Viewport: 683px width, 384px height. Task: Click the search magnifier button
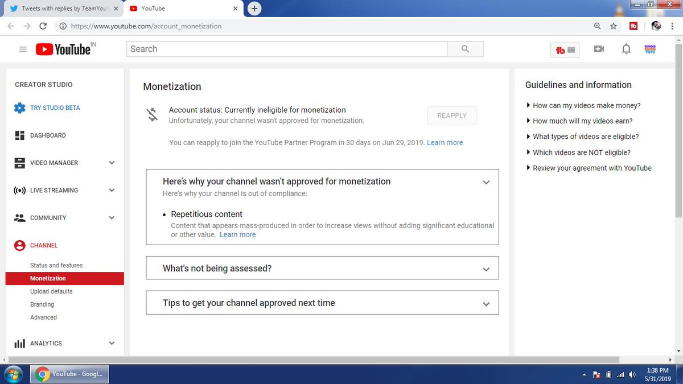point(465,49)
